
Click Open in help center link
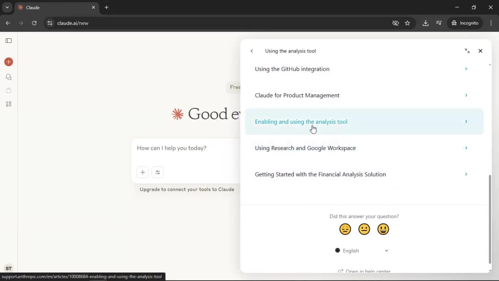click(364, 271)
